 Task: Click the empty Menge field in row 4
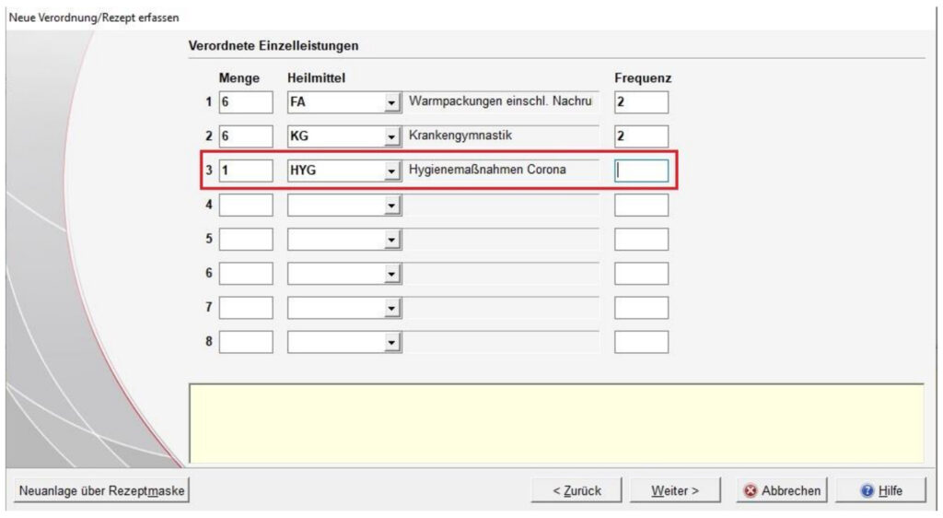(x=246, y=205)
